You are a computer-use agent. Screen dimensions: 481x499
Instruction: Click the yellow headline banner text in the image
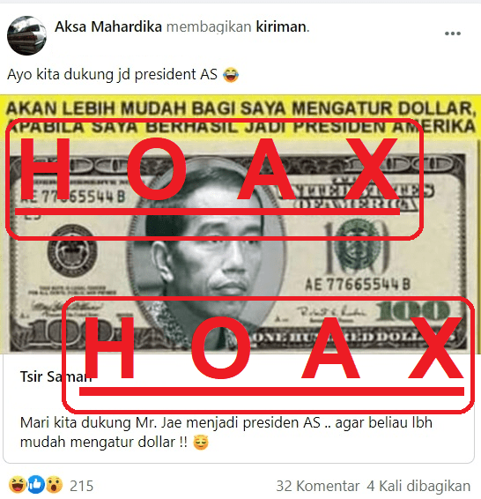(x=240, y=117)
